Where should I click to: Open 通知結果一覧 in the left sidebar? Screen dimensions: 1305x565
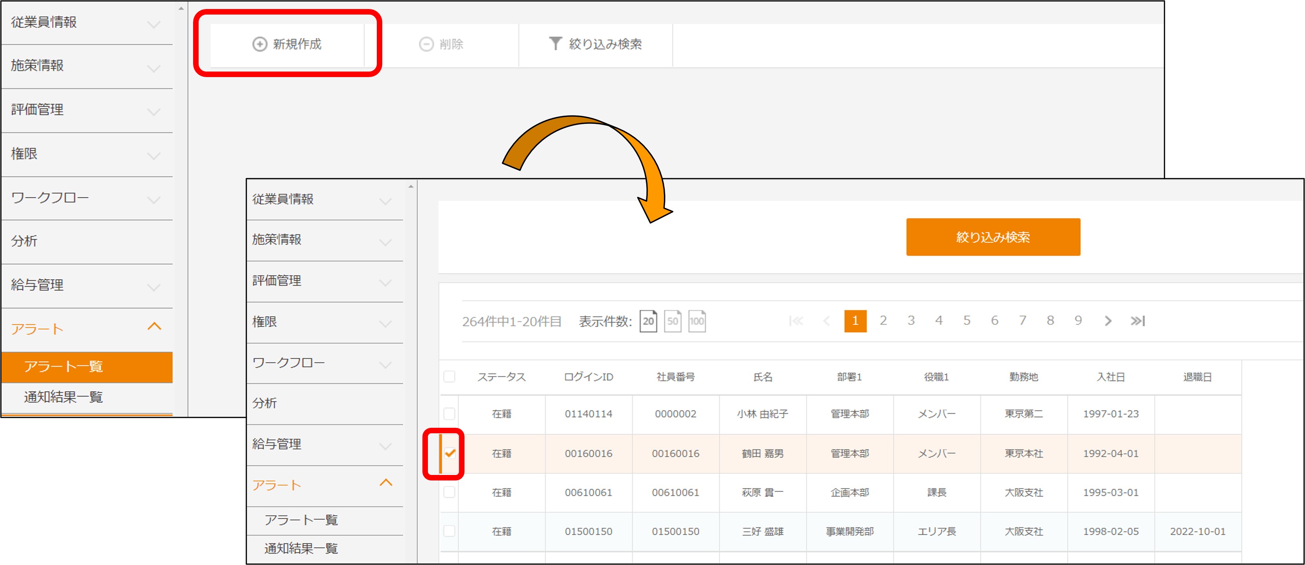[63, 397]
